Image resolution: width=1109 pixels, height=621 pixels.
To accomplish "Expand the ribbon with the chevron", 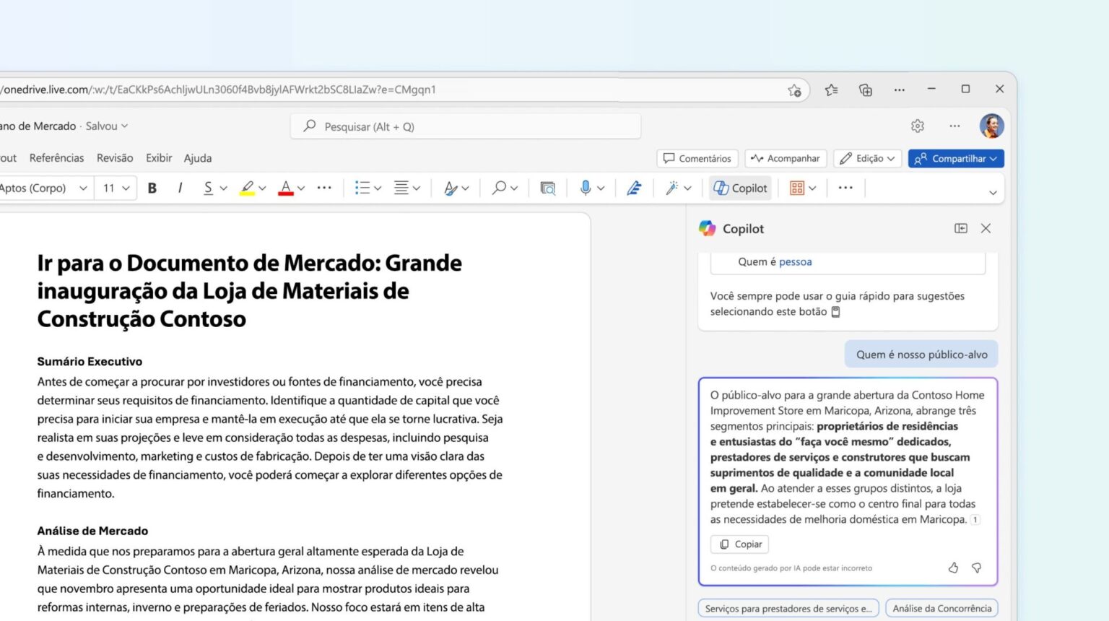I will point(993,192).
